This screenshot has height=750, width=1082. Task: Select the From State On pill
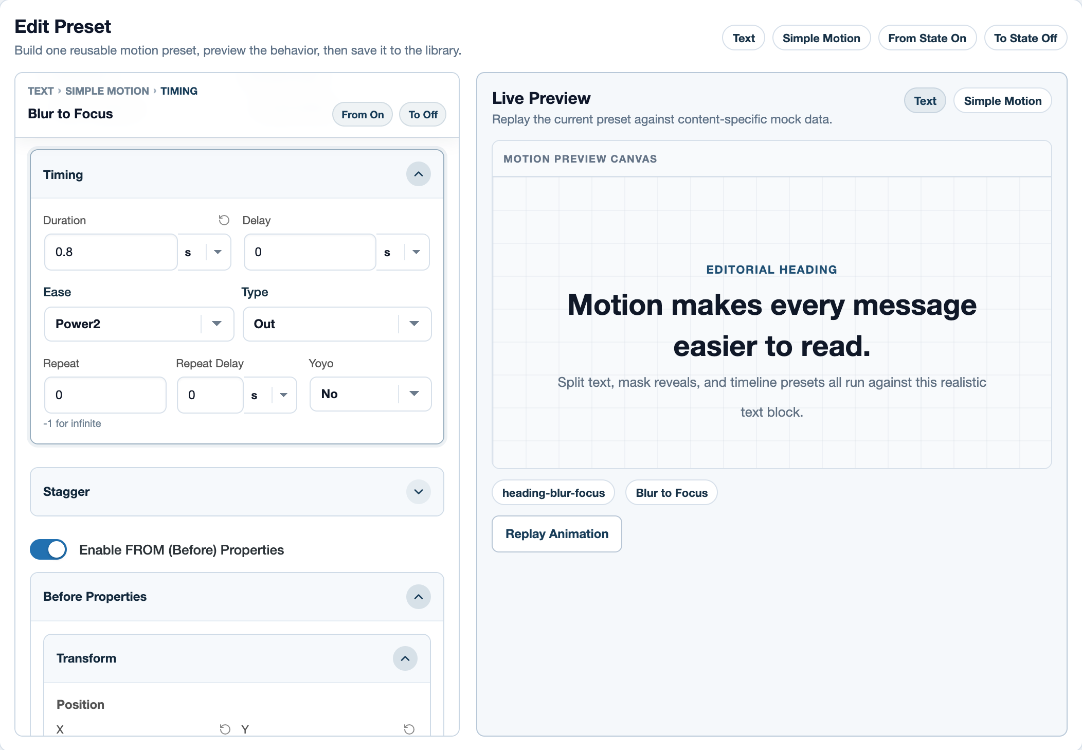pos(927,38)
